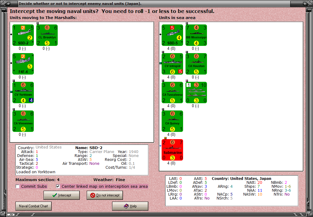Uncheck Center linked map on interception sea area
Screen dimensions: 313x217
(58, 187)
